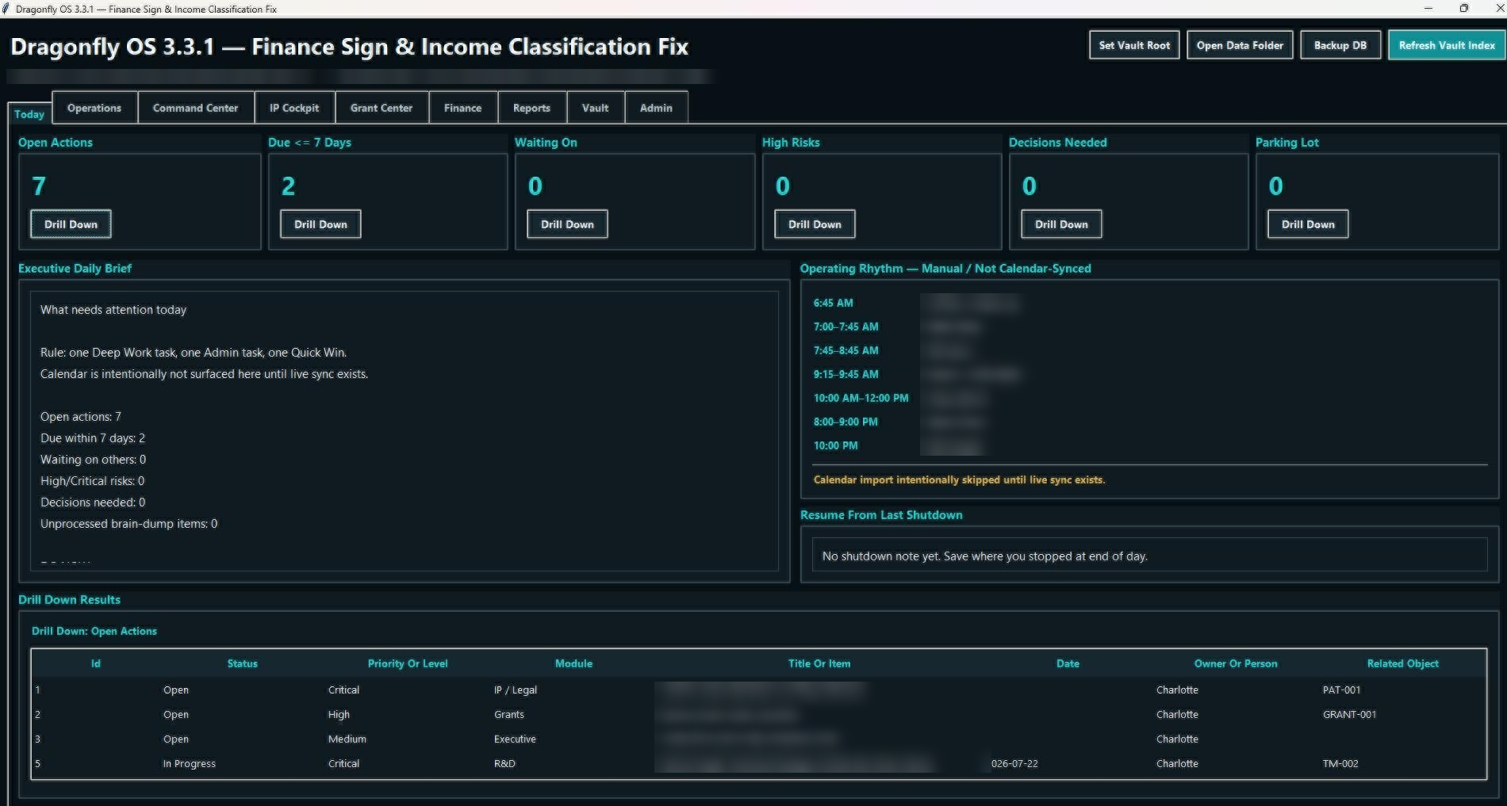
Task: Click the Executive module cell
Action: pos(515,739)
